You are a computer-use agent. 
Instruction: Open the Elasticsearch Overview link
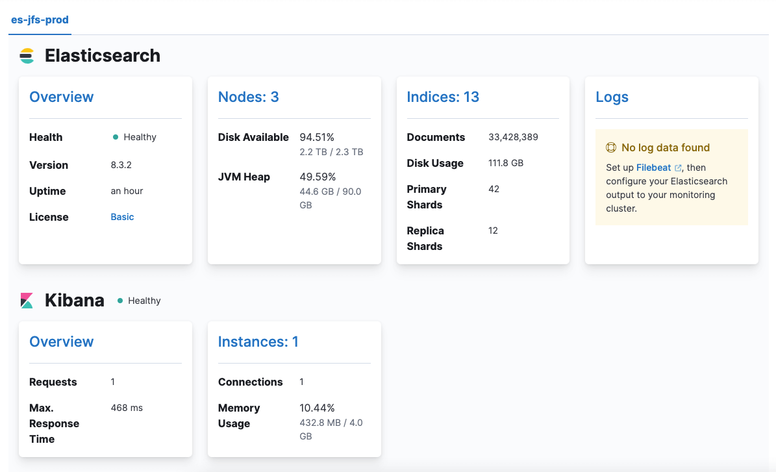pyautogui.click(x=62, y=97)
